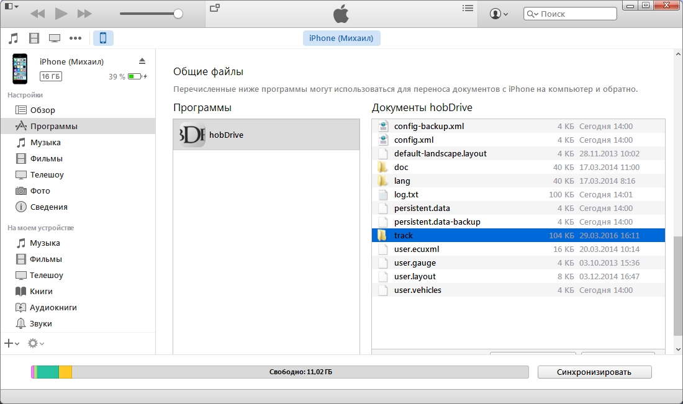Click the storage capacity bar
683x404 pixels.
(279, 372)
